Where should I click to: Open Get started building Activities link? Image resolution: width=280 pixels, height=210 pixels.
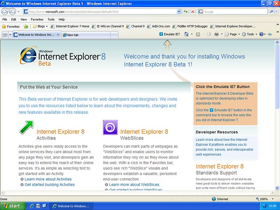pos(49,184)
